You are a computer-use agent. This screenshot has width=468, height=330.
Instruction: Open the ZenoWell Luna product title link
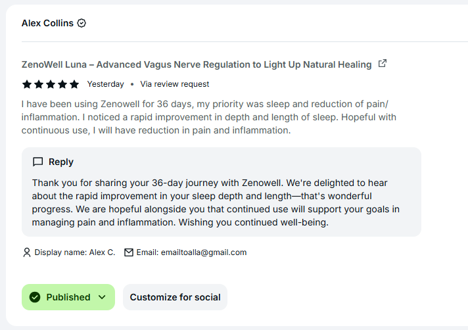pos(196,64)
